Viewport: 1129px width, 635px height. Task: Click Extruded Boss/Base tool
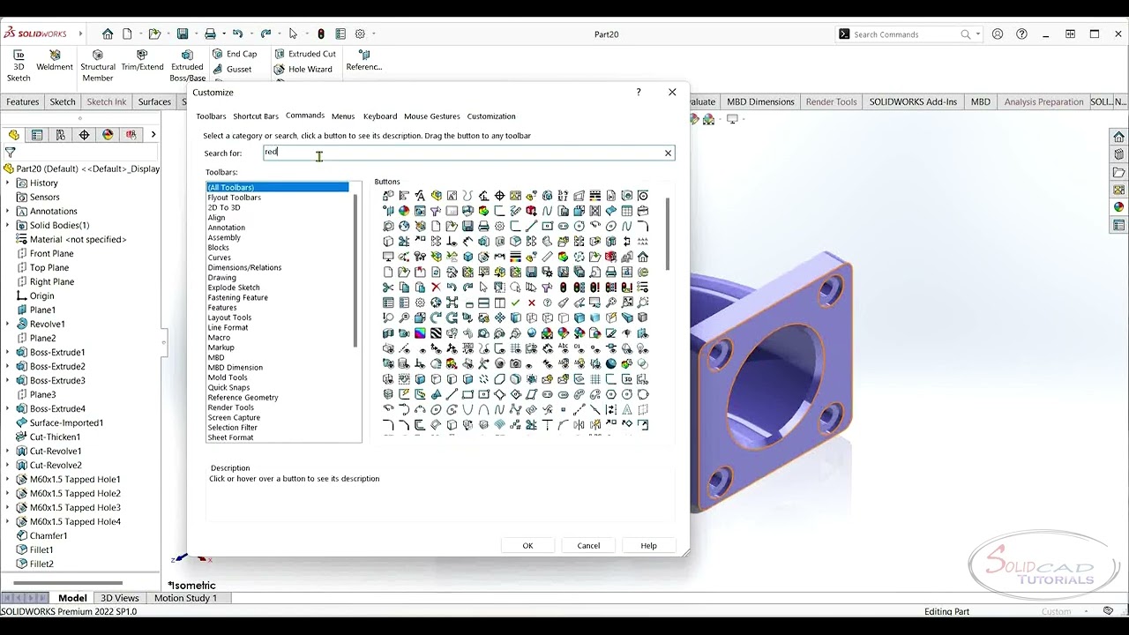187,66
